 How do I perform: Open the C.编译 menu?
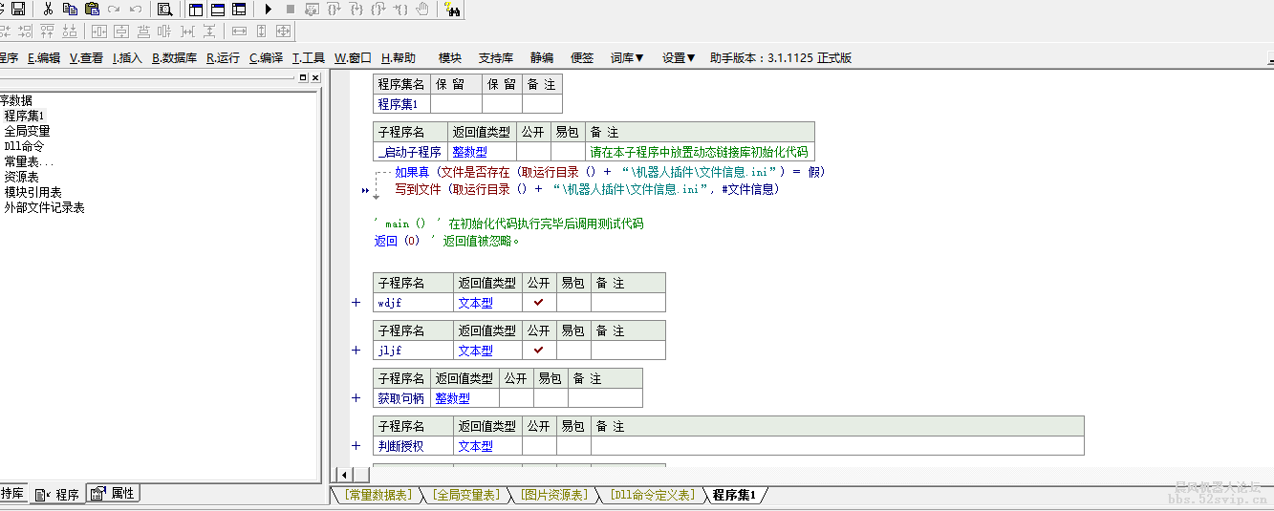point(266,57)
